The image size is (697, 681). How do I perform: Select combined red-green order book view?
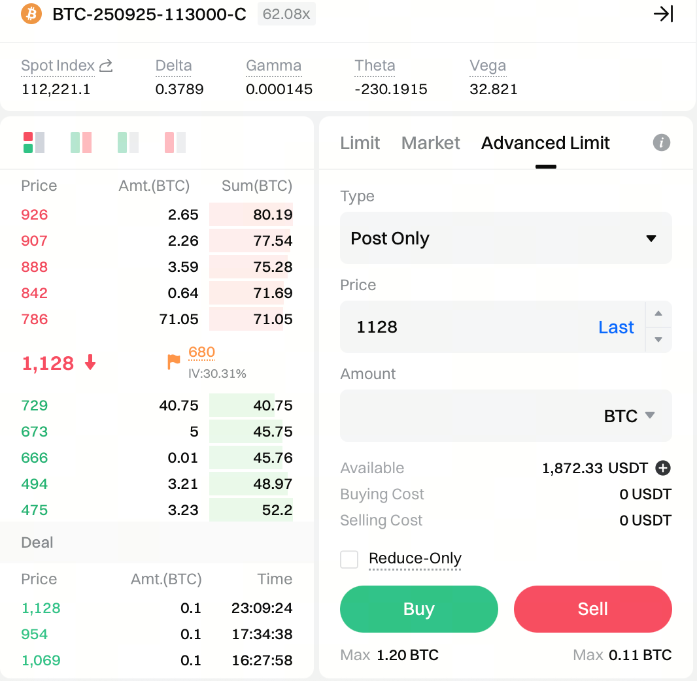pyautogui.click(x=34, y=142)
